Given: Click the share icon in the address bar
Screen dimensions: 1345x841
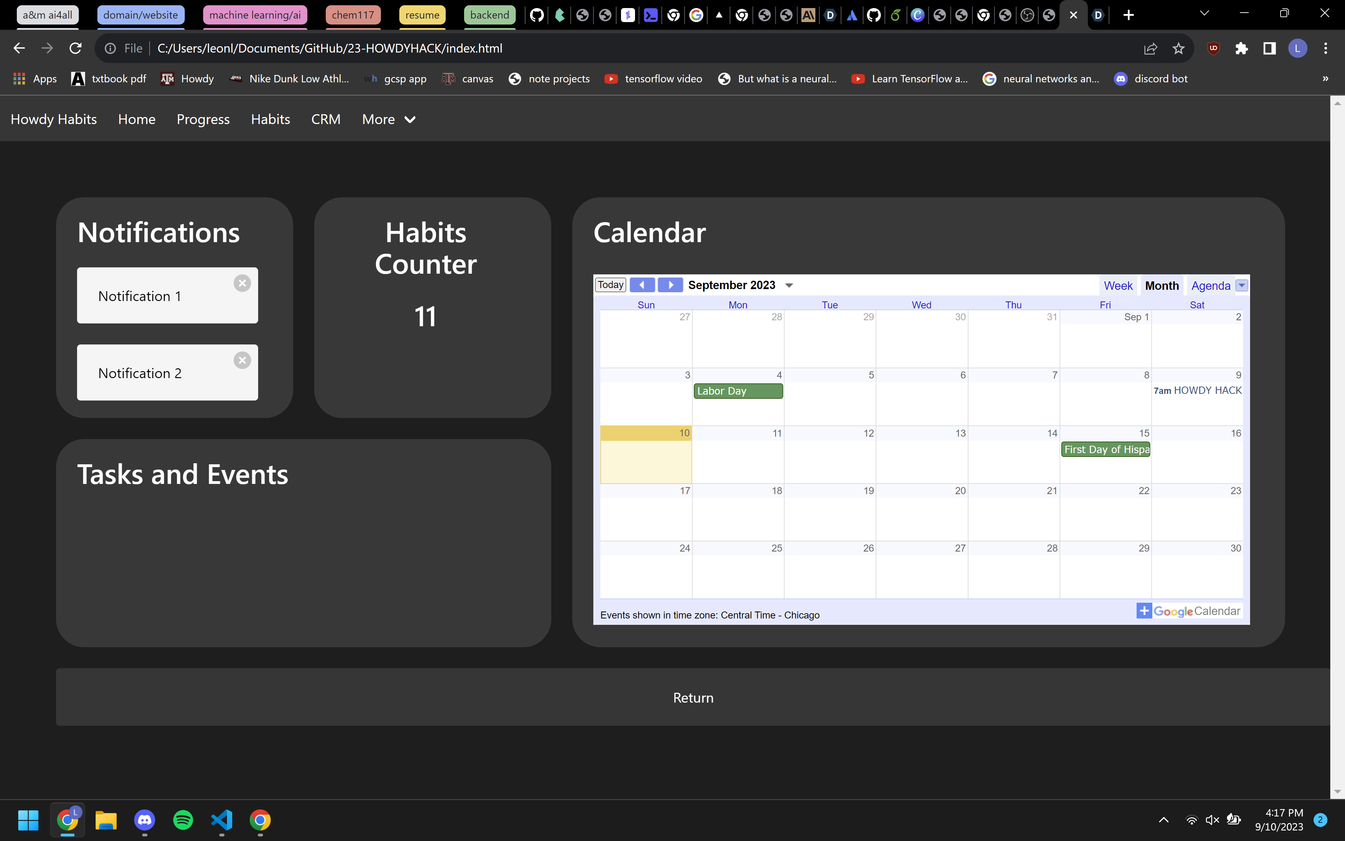Looking at the screenshot, I should [1150, 48].
